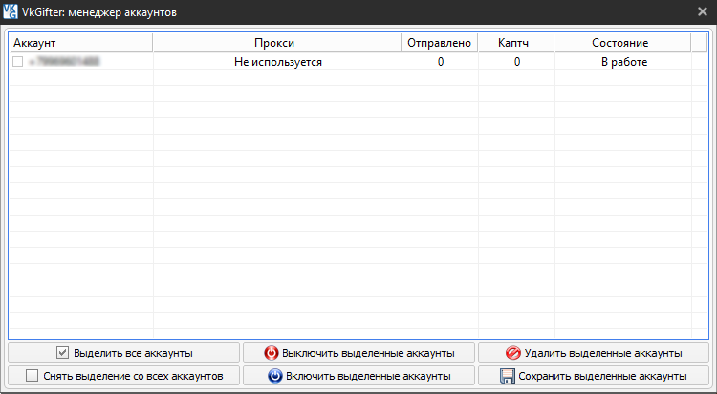Select the blurred account phone number entry

64,61
